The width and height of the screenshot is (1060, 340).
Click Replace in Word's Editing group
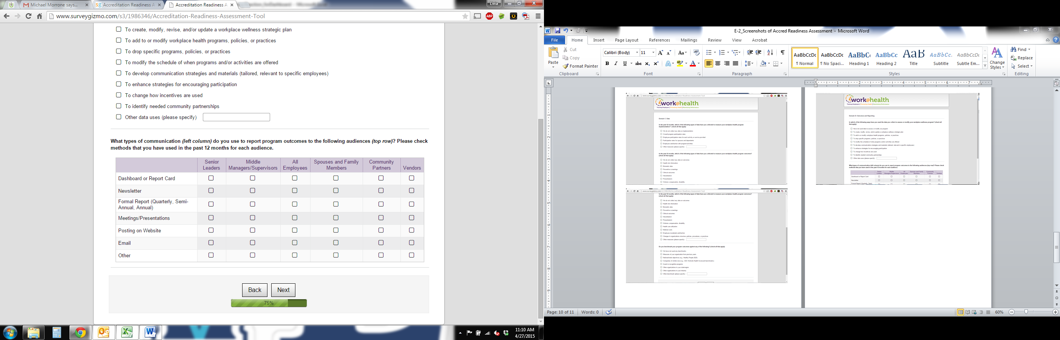point(1022,58)
